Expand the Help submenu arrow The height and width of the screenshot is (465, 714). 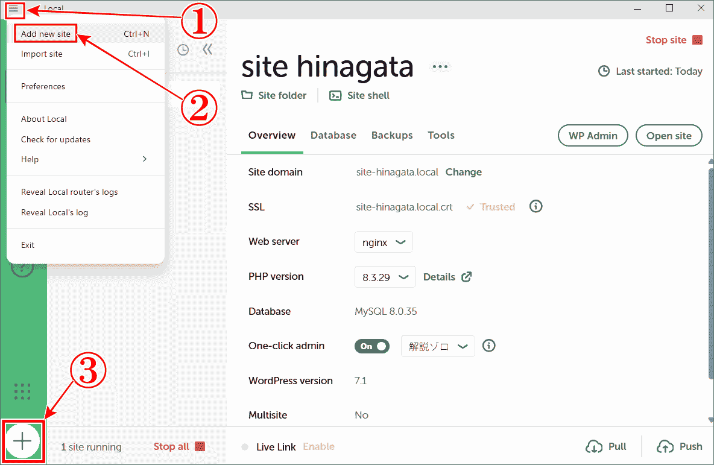(145, 159)
